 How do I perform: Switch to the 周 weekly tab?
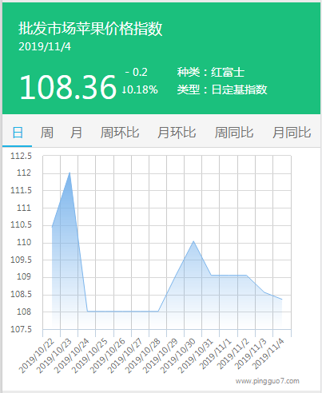tap(46, 133)
